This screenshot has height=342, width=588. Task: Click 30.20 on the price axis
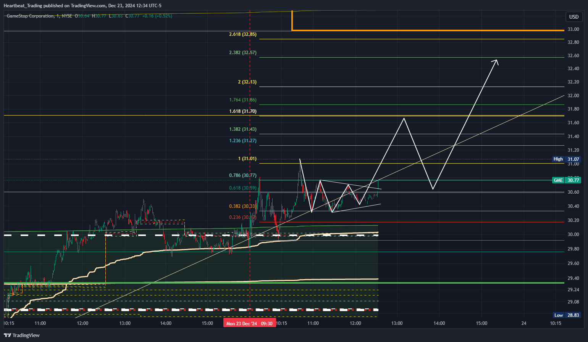(x=573, y=220)
